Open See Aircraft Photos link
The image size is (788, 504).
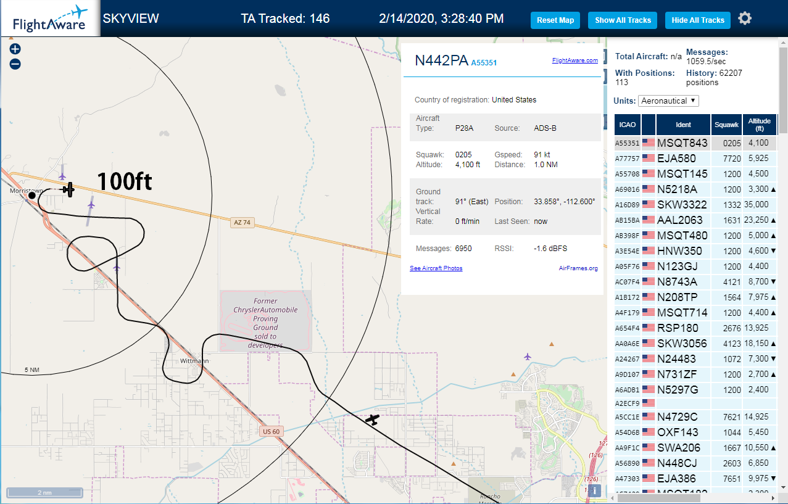[436, 268]
